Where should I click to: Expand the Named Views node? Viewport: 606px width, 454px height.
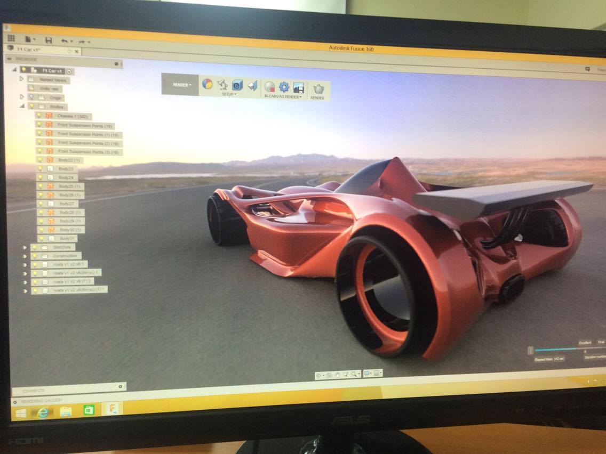click(x=22, y=79)
